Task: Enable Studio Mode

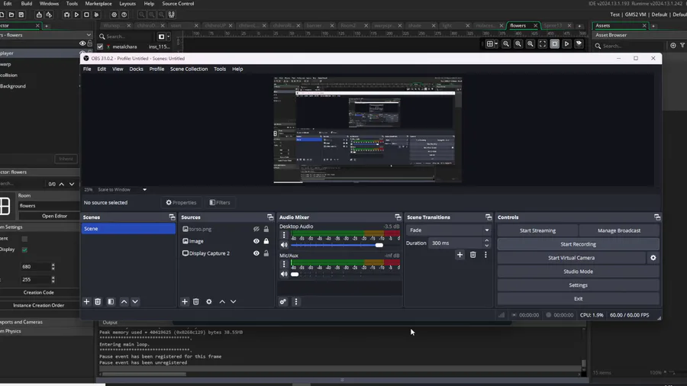Action: pyautogui.click(x=579, y=272)
